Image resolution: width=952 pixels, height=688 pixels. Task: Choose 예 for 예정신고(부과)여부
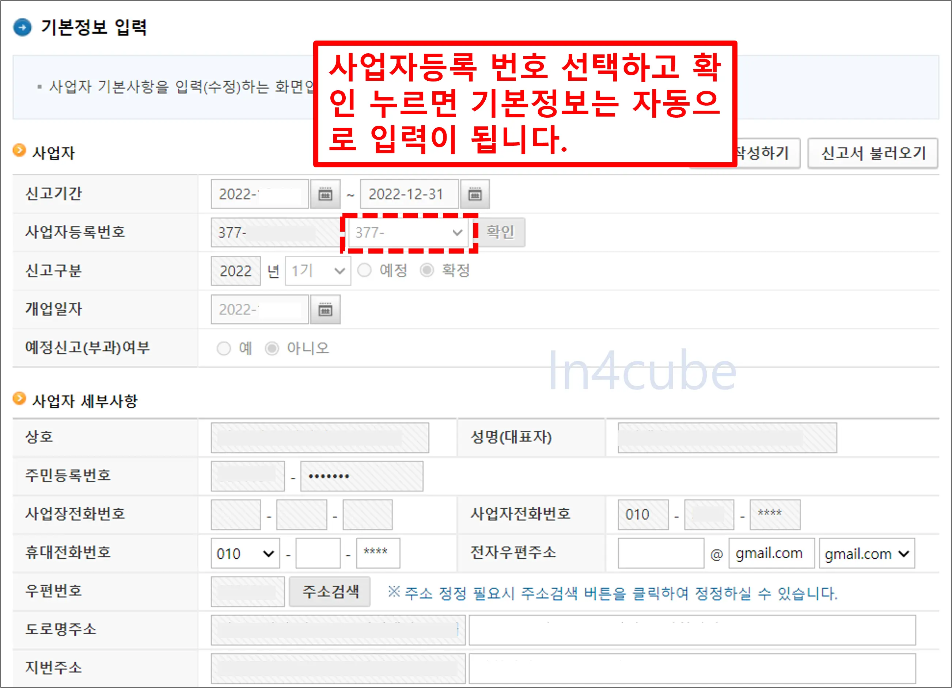click(224, 349)
